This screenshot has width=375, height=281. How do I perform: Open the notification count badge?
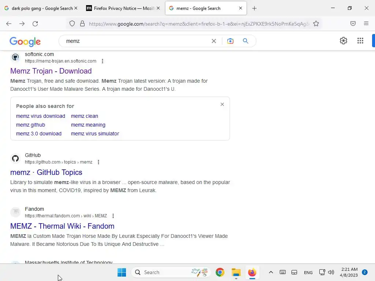tap(365, 272)
